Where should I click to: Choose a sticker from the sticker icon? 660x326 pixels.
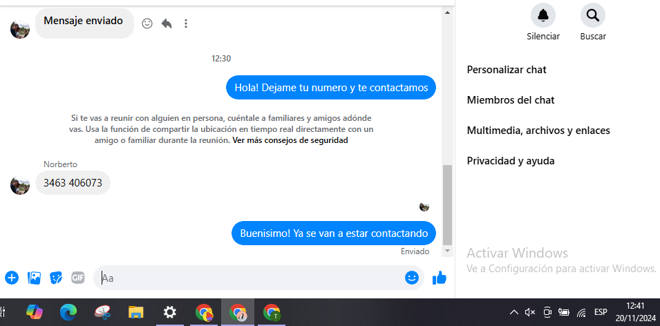(56, 278)
